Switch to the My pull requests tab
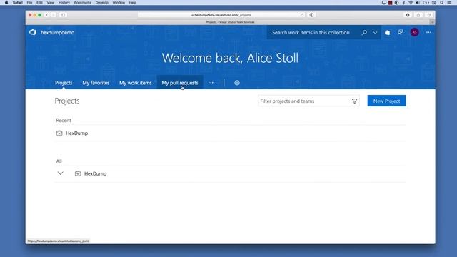The height and width of the screenshot is (257, 457). (180, 83)
